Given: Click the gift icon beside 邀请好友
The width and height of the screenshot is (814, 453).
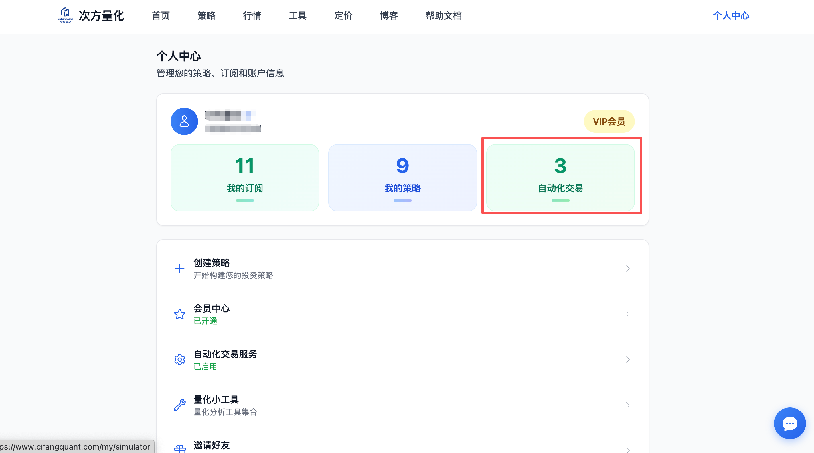Looking at the screenshot, I should (179, 448).
